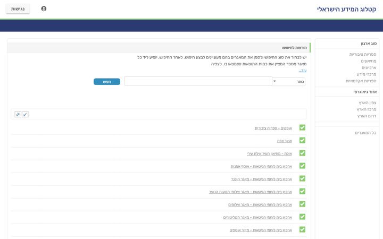
Task: Open the אוצר צפת database link
Action: (284, 141)
